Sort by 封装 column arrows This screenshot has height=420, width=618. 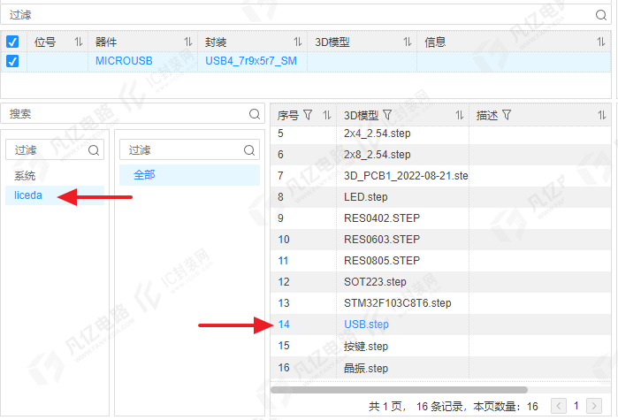(298, 42)
